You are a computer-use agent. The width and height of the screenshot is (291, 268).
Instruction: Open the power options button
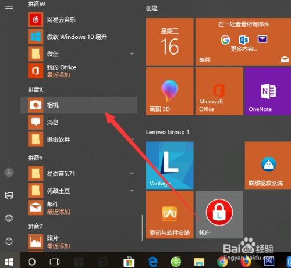(x=9, y=241)
